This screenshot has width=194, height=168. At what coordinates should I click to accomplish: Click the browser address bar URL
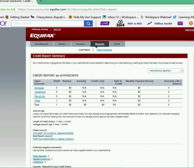pos(67,9)
